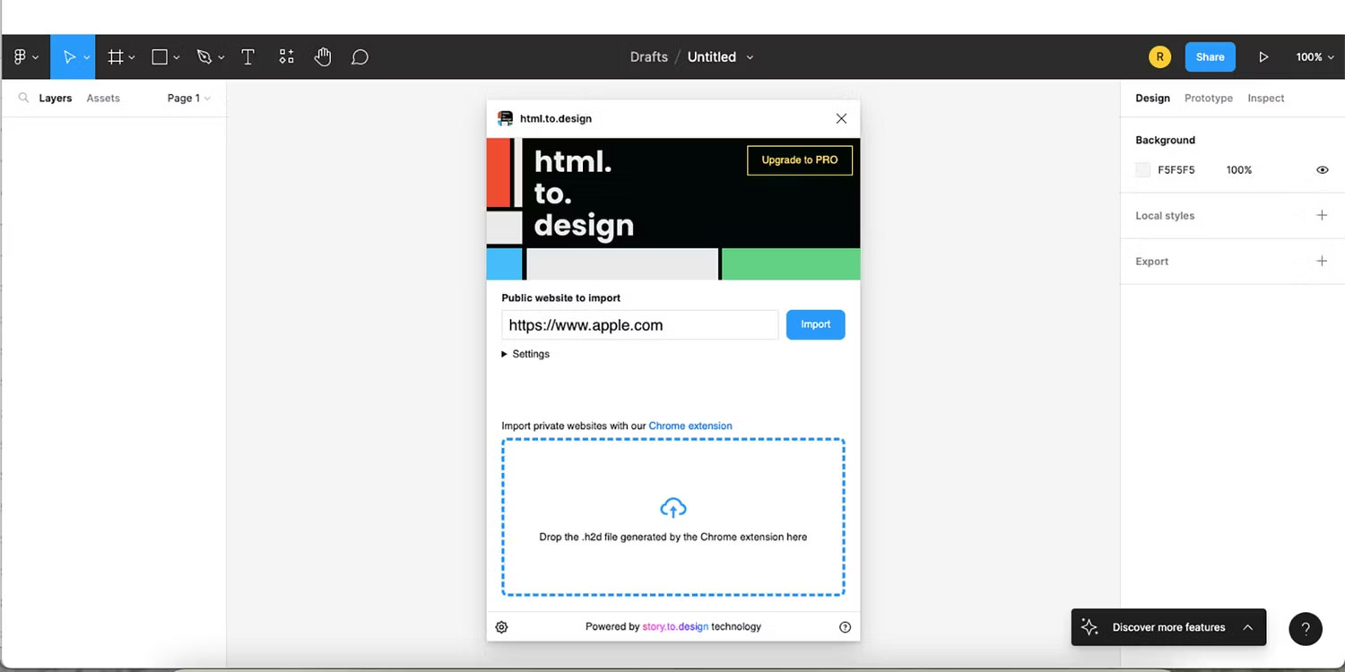Select the Move tool
This screenshot has width=1345, height=672.
click(x=69, y=57)
